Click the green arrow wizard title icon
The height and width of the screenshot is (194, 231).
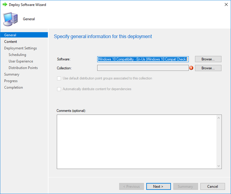(x=5, y=4)
